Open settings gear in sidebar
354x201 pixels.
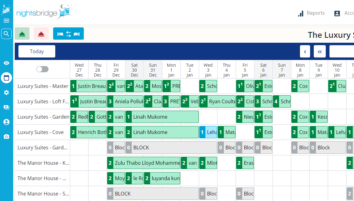pyautogui.click(x=6, y=93)
